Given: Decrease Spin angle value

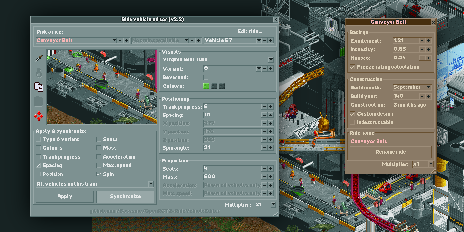Looking at the screenshot, I should coord(264,148).
